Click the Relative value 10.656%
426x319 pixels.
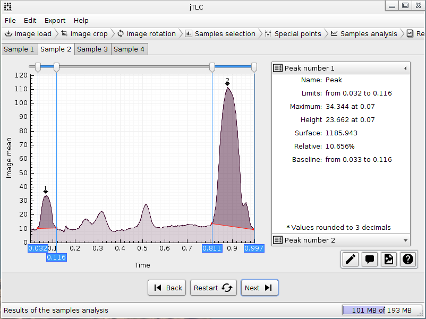340,146
